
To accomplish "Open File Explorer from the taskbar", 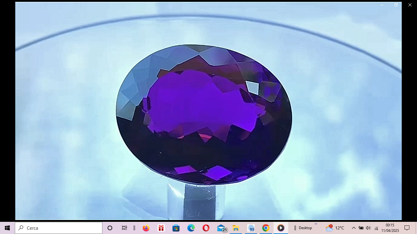I will 236,228.
